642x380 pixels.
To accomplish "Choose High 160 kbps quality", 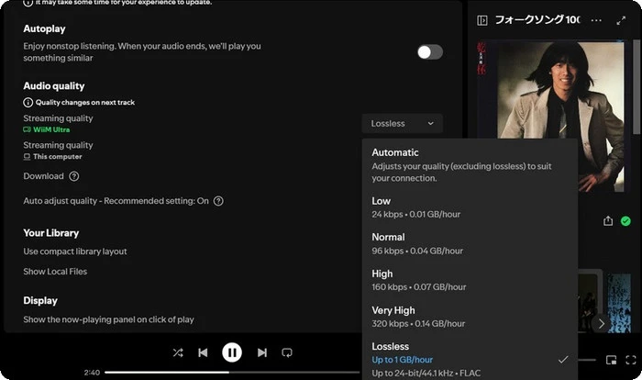I will [470, 280].
